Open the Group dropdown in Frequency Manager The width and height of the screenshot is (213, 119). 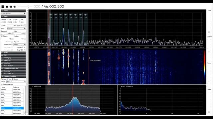(16, 82)
